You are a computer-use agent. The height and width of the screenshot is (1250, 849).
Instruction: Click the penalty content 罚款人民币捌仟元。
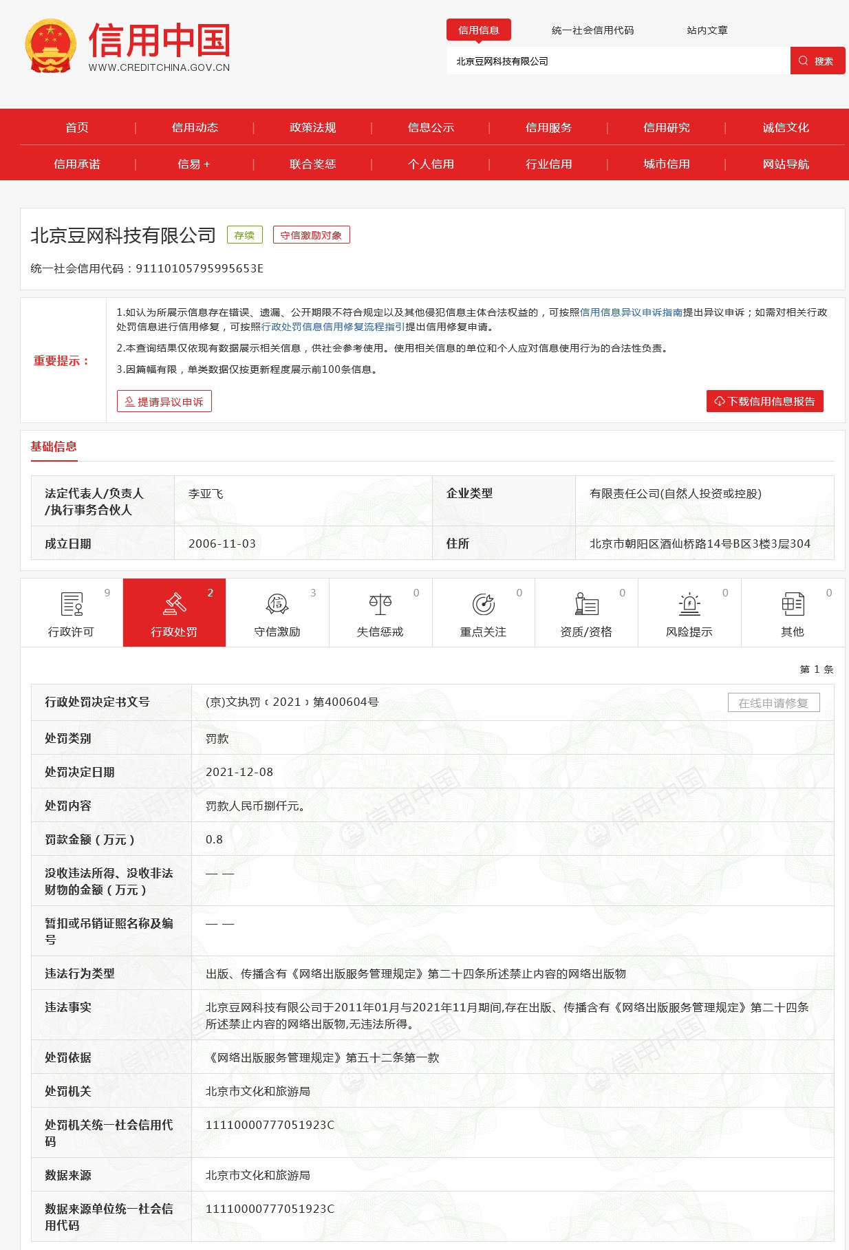coord(256,806)
